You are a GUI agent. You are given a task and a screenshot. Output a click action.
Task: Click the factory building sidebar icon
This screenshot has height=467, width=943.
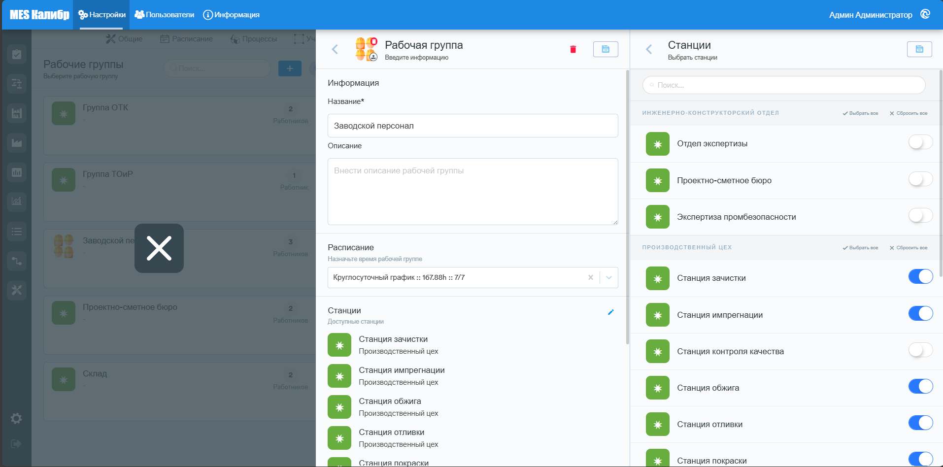click(17, 113)
